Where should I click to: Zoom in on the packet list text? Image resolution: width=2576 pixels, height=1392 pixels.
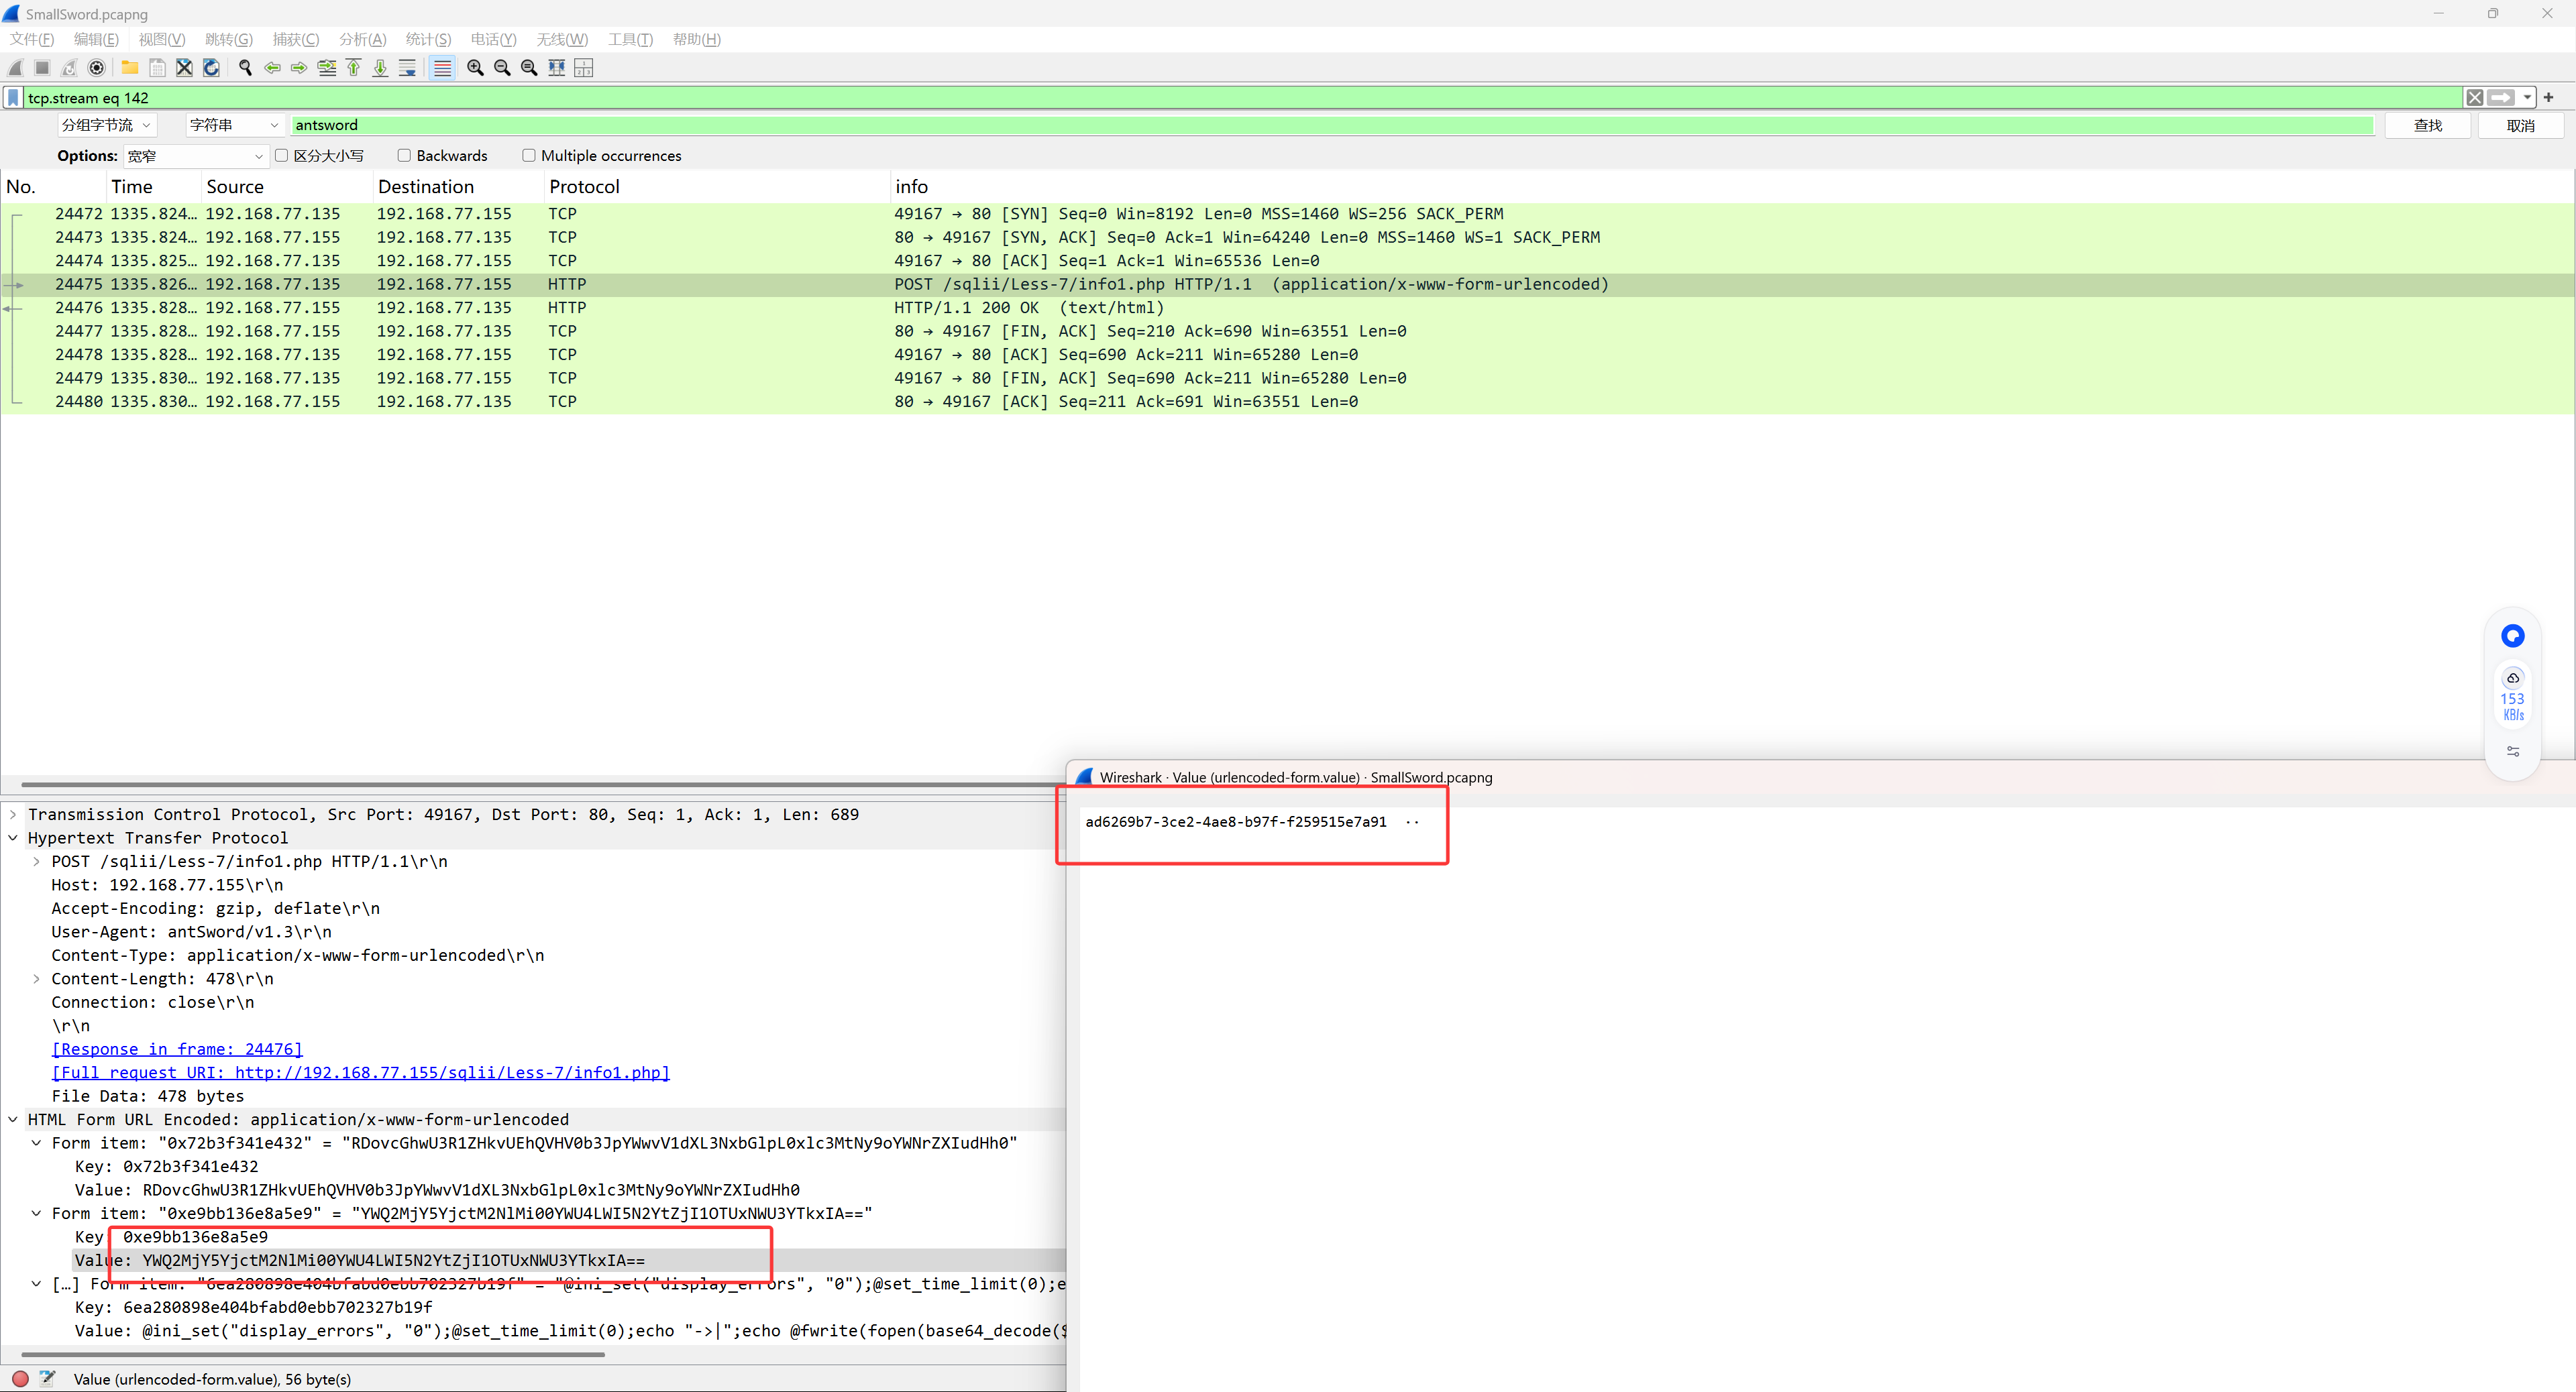[475, 68]
